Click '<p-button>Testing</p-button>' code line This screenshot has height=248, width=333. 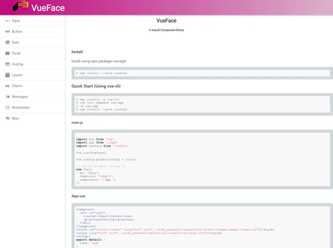109,219
